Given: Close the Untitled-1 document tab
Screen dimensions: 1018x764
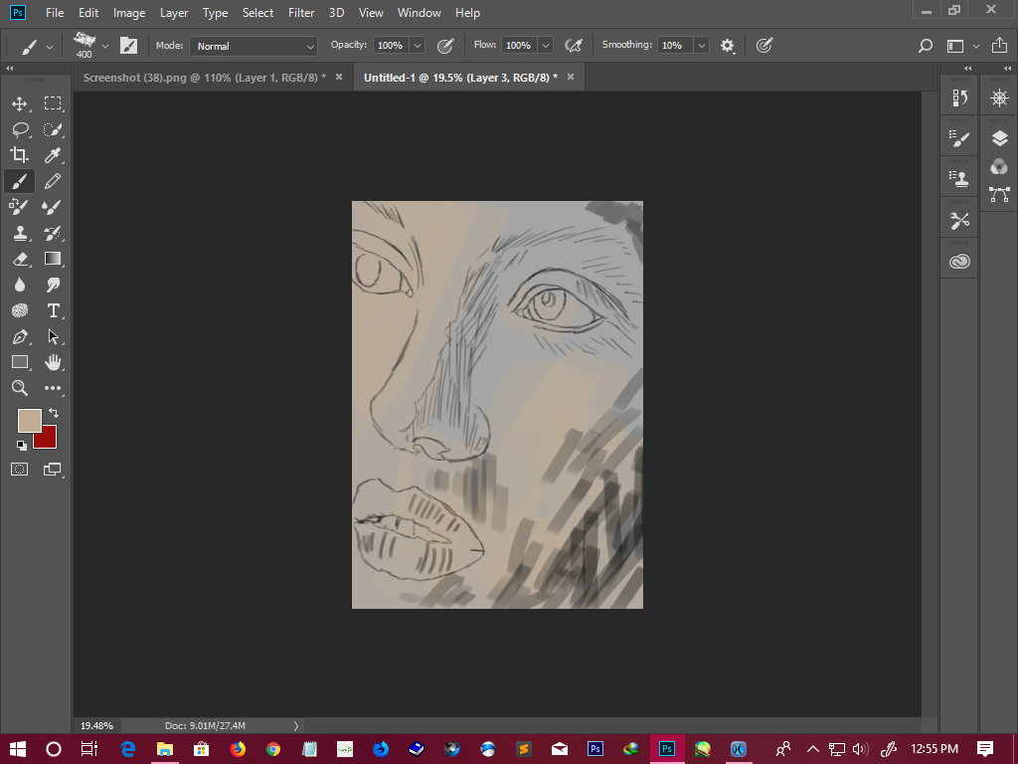Looking at the screenshot, I should pyautogui.click(x=571, y=77).
